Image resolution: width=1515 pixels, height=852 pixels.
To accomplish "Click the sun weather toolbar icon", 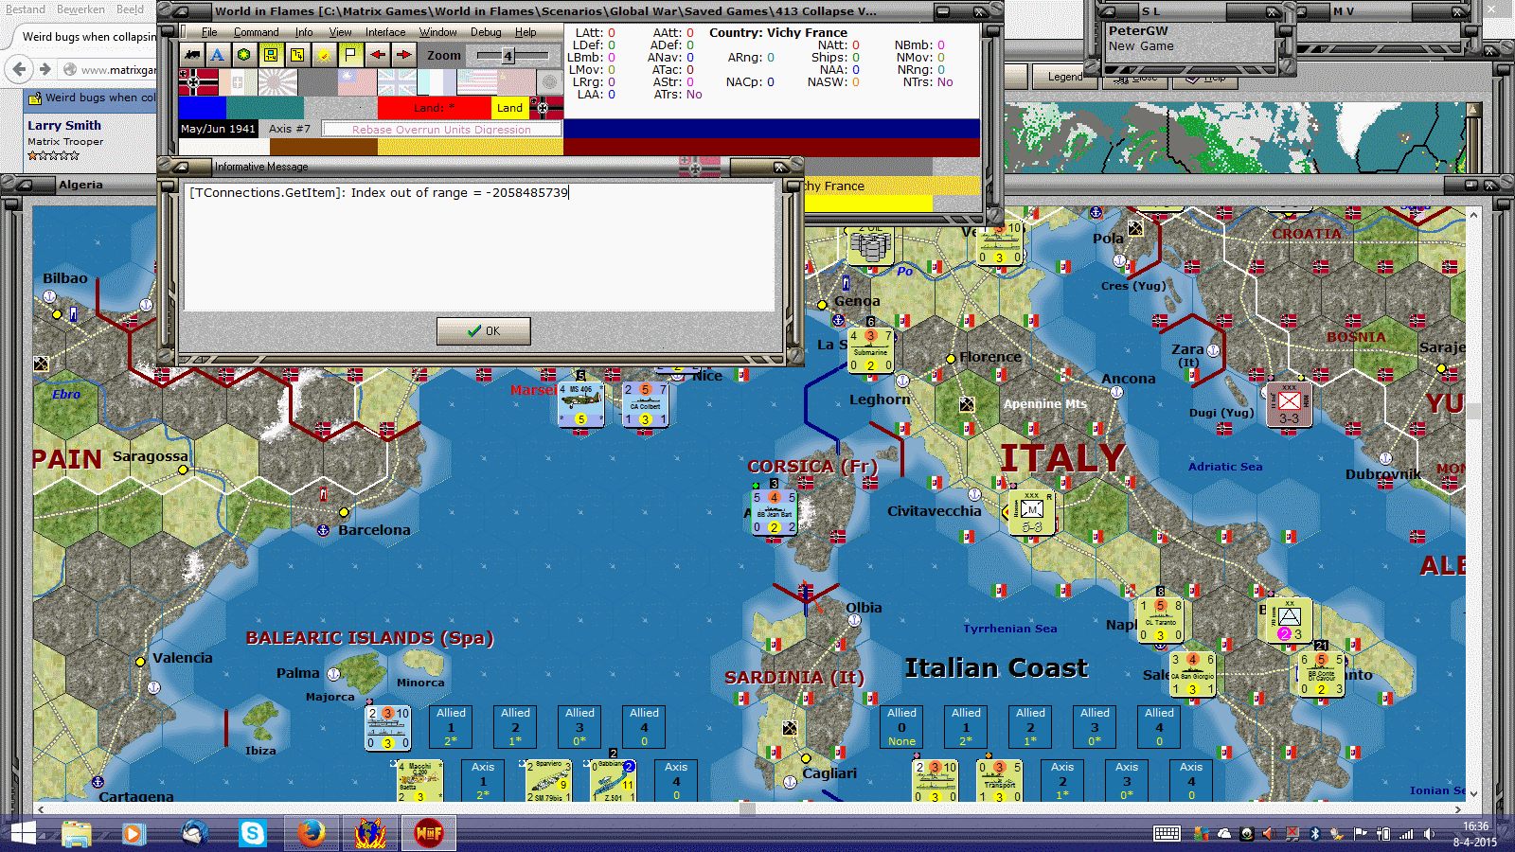I will coord(324,55).
